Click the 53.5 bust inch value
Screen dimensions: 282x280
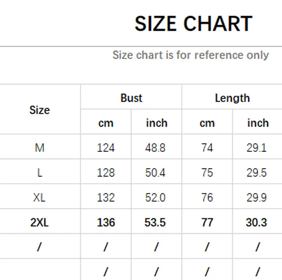click(155, 222)
